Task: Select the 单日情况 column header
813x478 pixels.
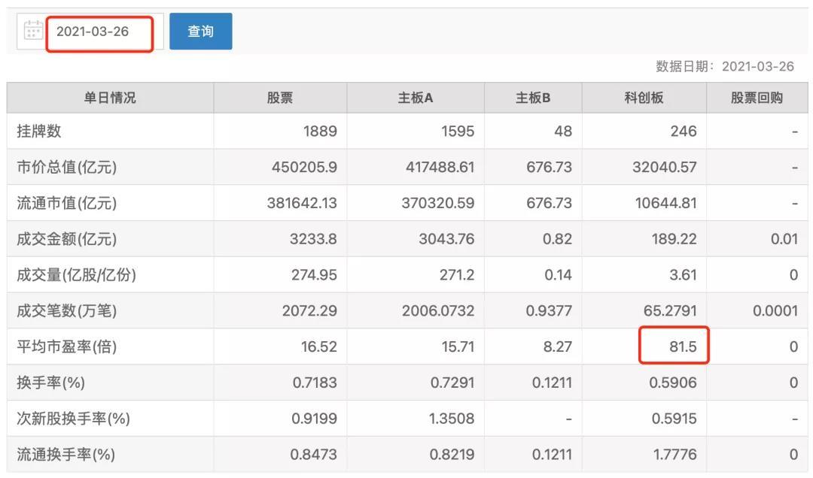Action: [x=110, y=98]
